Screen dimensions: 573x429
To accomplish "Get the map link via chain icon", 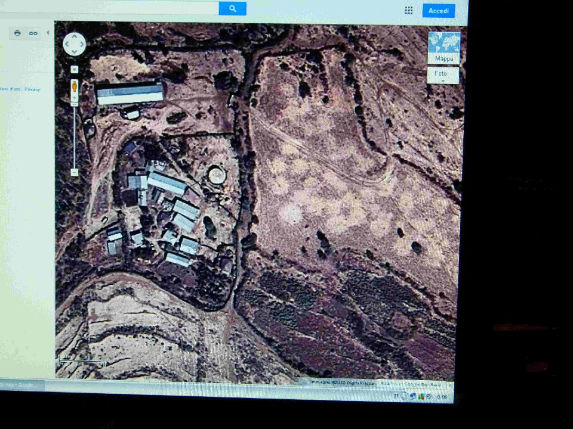I will click(x=33, y=33).
